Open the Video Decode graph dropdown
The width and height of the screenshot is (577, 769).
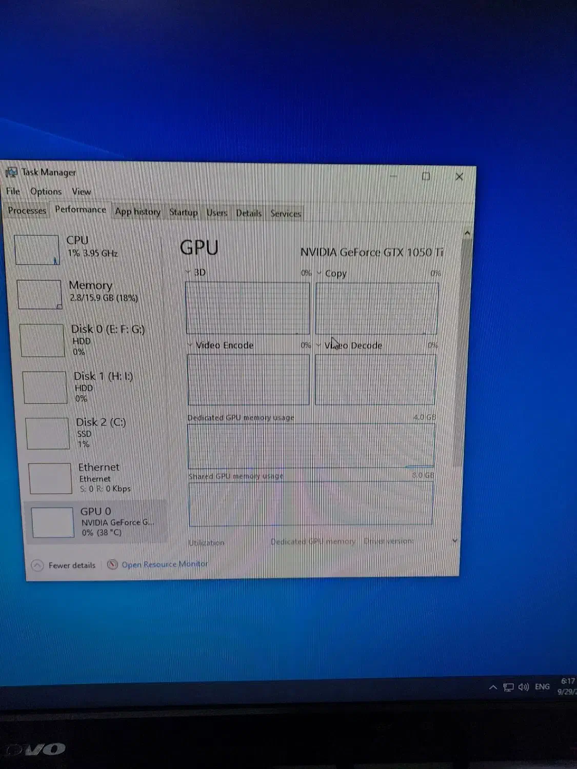point(319,345)
